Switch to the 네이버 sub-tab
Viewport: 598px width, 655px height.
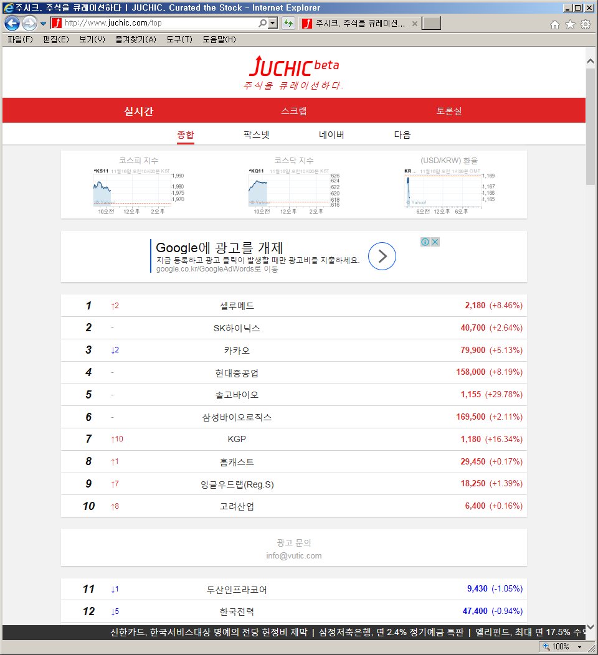(331, 134)
